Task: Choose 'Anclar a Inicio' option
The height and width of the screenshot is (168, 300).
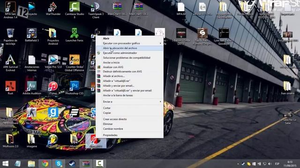Action: pos(112,63)
